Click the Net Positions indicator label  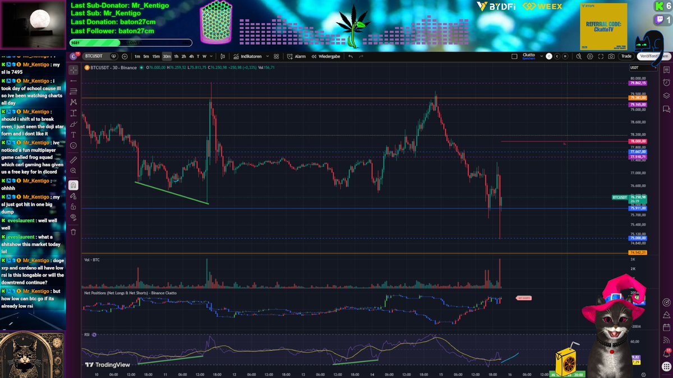pyautogui.click(x=130, y=293)
